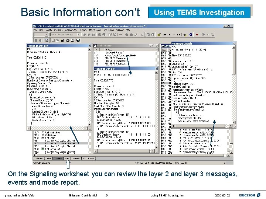Select the Signaling worksheet tab

pyautogui.click(x=58, y=158)
